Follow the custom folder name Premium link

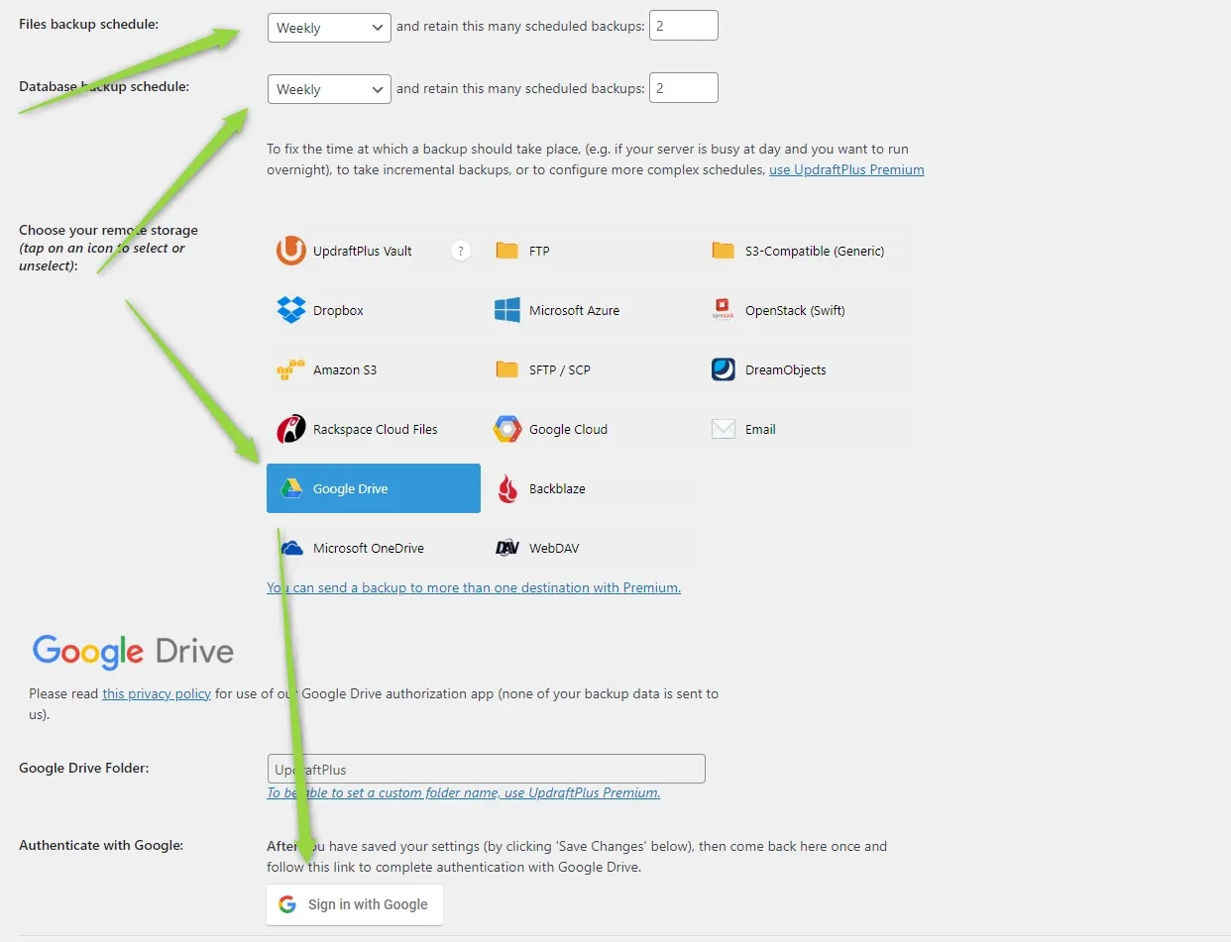(464, 792)
